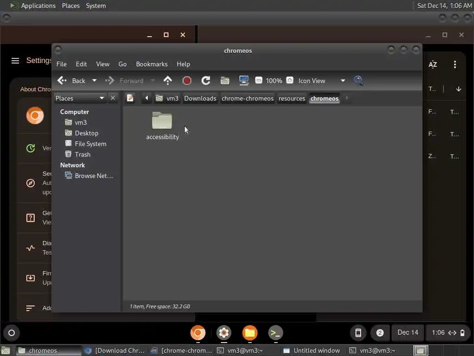Image resolution: width=474 pixels, height=356 pixels.
Task: Open the Go menu
Action: tap(122, 64)
